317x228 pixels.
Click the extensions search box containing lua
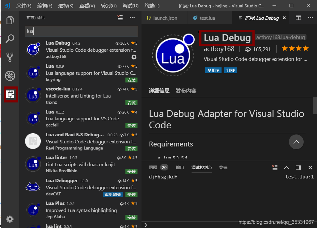pyautogui.click(x=82, y=31)
